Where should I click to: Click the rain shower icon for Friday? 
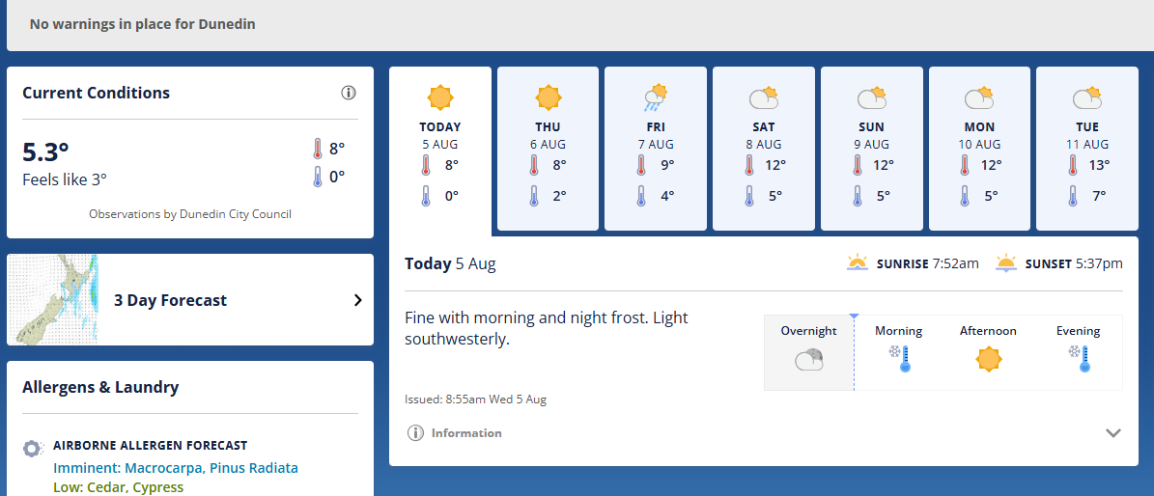pyautogui.click(x=656, y=97)
